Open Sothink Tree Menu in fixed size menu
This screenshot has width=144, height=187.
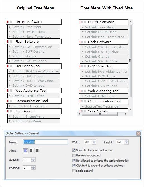pos(104,27)
